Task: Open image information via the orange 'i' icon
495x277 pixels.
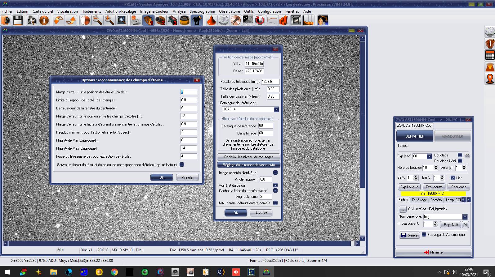Action: pos(44,21)
